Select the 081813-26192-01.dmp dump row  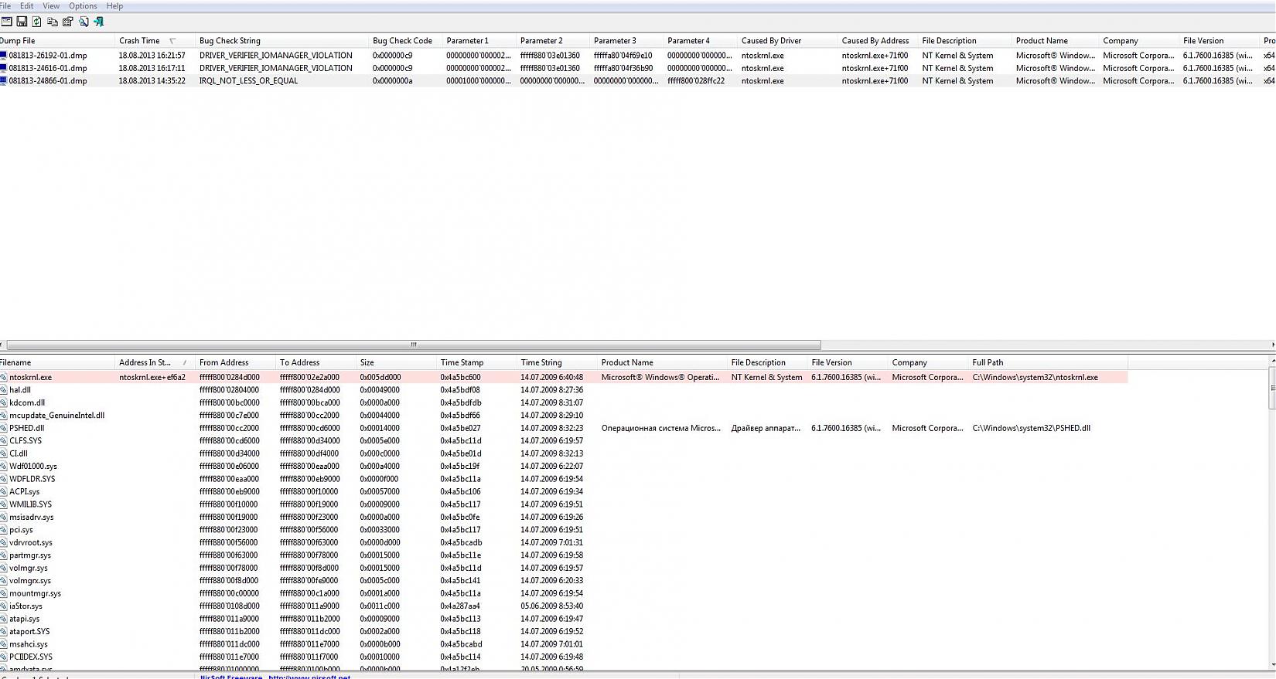point(638,56)
